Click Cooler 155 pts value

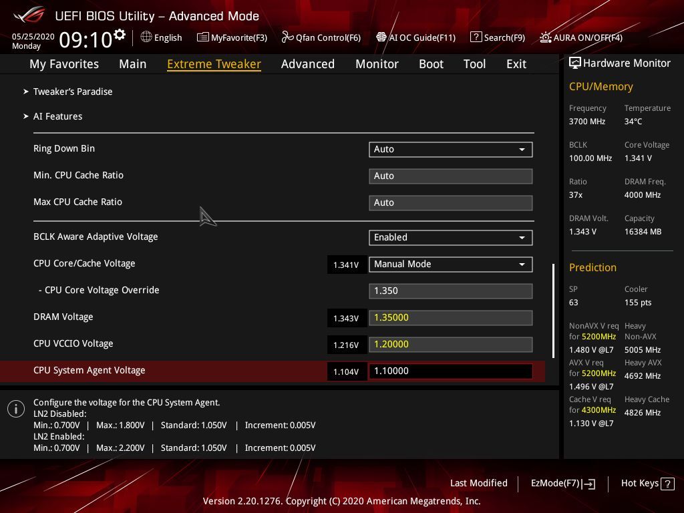click(638, 303)
